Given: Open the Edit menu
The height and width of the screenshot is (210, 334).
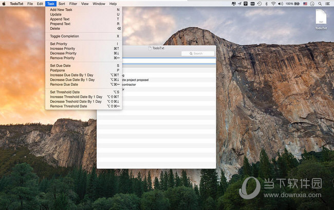Looking at the screenshot, I should pos(40,4).
